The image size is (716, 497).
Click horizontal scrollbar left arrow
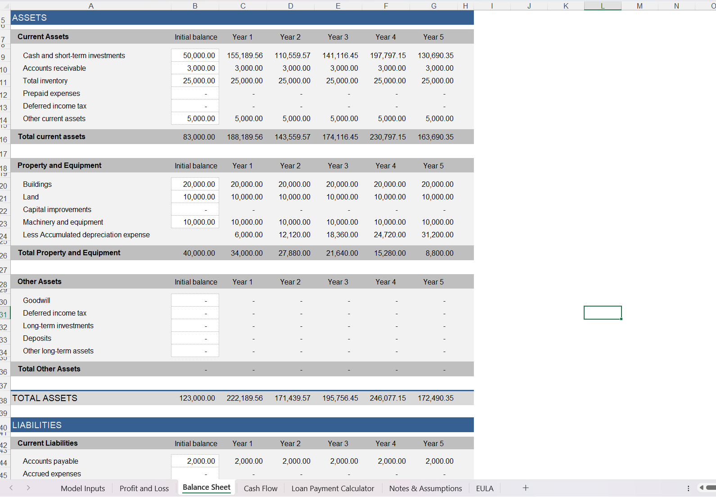click(x=702, y=488)
